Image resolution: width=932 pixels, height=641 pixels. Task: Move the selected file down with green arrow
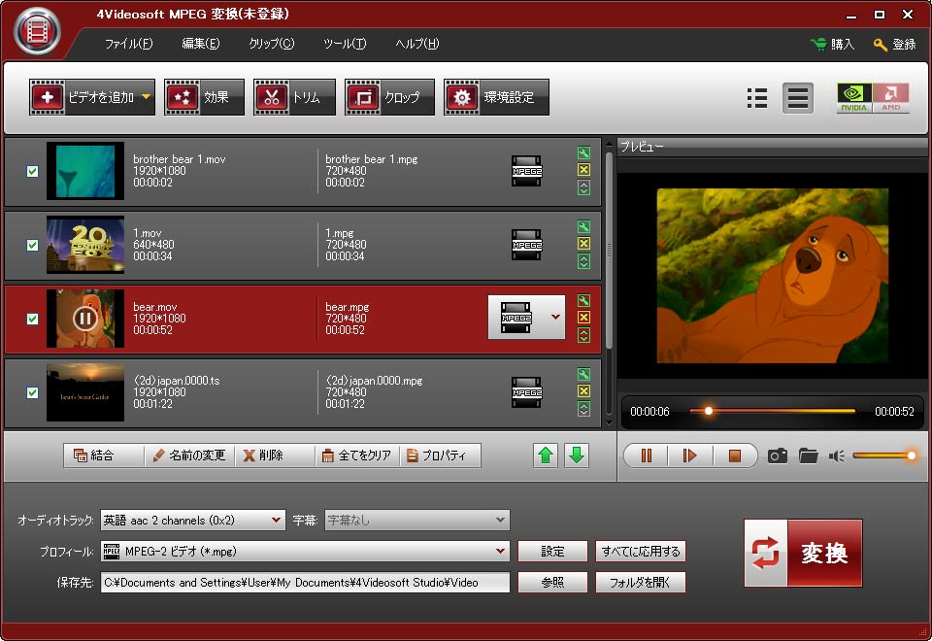pos(577,455)
